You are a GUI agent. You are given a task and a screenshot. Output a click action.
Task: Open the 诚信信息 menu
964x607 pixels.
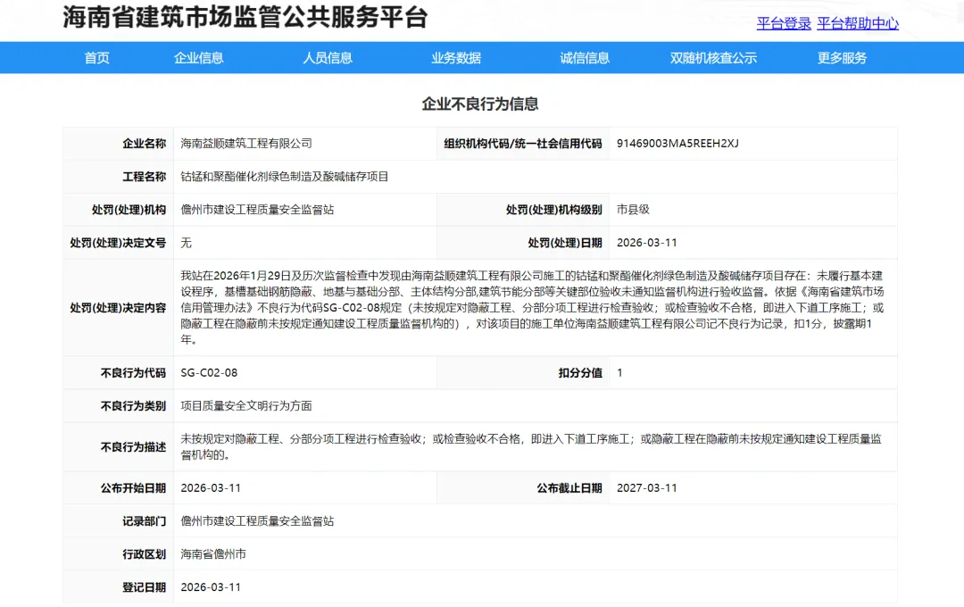point(585,58)
